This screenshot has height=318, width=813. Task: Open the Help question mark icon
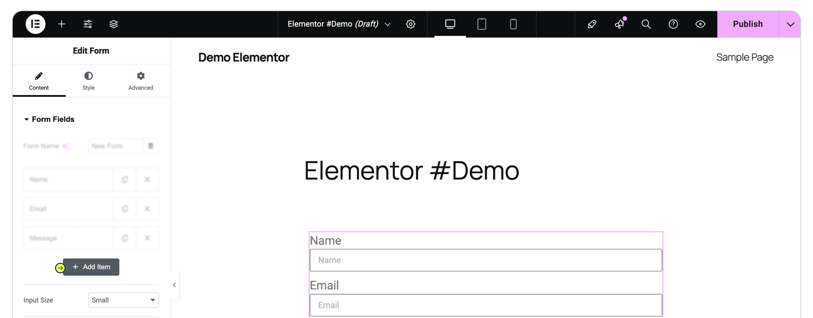coord(673,24)
